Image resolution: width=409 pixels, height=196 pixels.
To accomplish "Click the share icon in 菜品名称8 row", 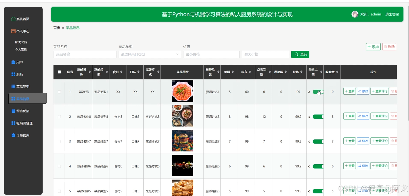I will (309, 117).
